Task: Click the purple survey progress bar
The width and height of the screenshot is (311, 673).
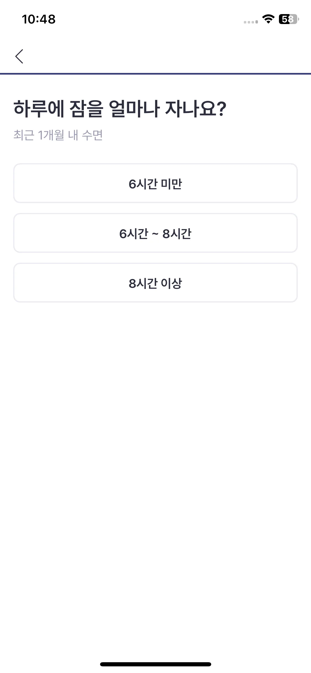Action: coord(155,74)
